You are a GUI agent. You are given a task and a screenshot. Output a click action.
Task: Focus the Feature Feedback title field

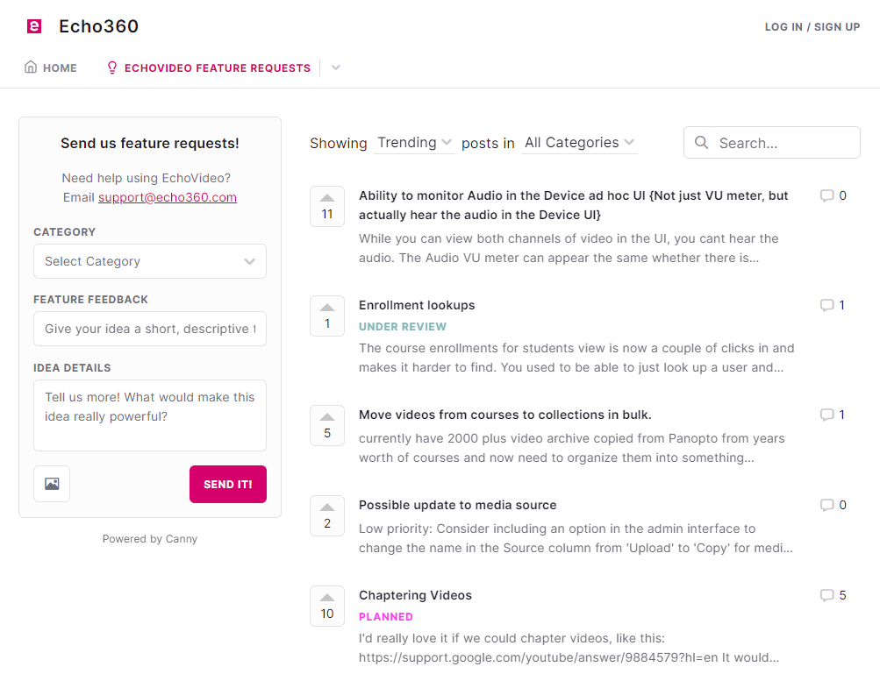click(x=150, y=329)
